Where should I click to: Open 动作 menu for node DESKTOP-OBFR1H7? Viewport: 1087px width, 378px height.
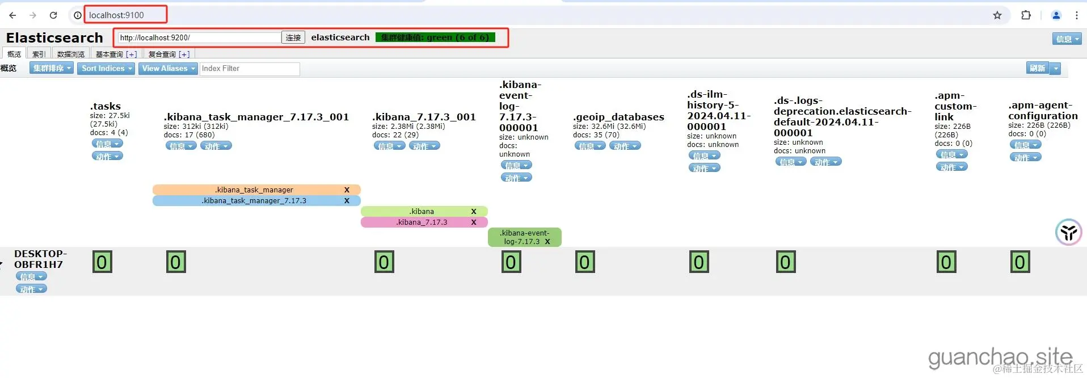coord(31,289)
